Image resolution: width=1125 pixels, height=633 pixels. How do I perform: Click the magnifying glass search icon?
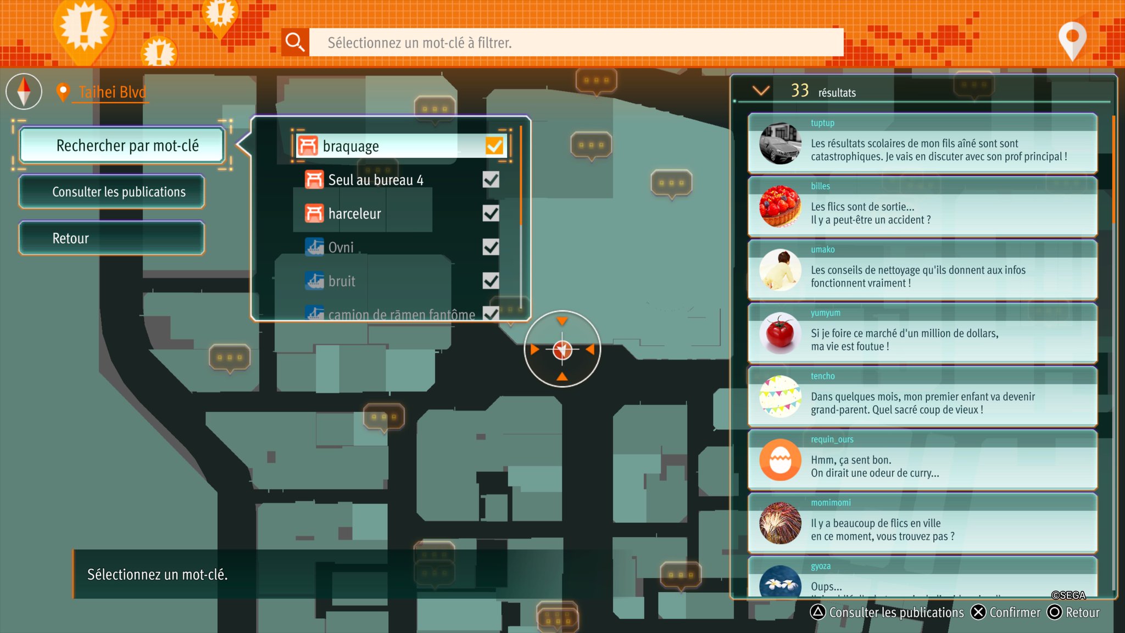[x=295, y=42]
